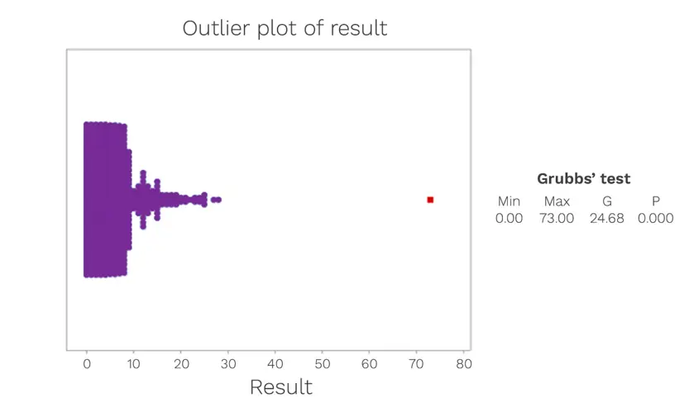The height and width of the screenshot is (412, 689).
Task: Click the Min value 0.00
Action: click(x=509, y=219)
